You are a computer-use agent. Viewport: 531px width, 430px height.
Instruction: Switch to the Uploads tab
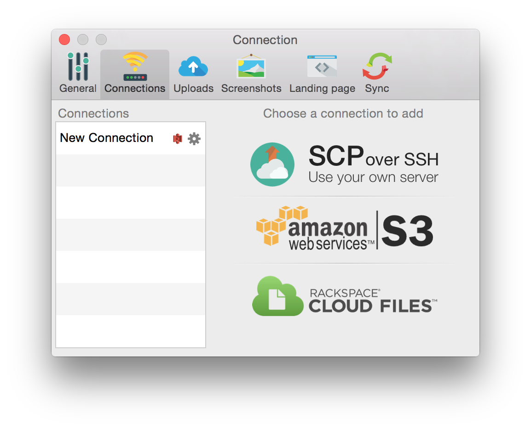(x=193, y=73)
